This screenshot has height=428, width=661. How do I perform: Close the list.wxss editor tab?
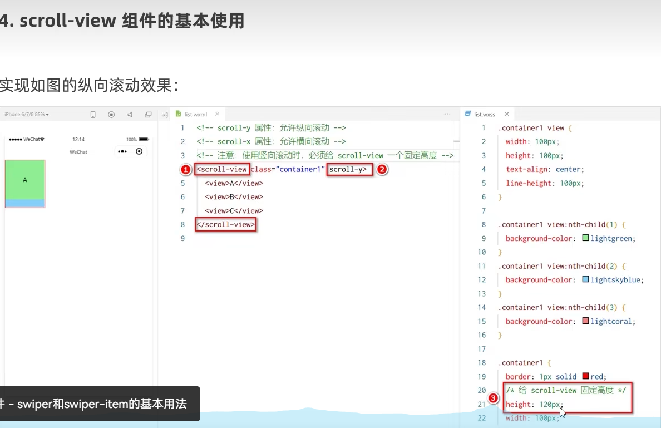[507, 114]
